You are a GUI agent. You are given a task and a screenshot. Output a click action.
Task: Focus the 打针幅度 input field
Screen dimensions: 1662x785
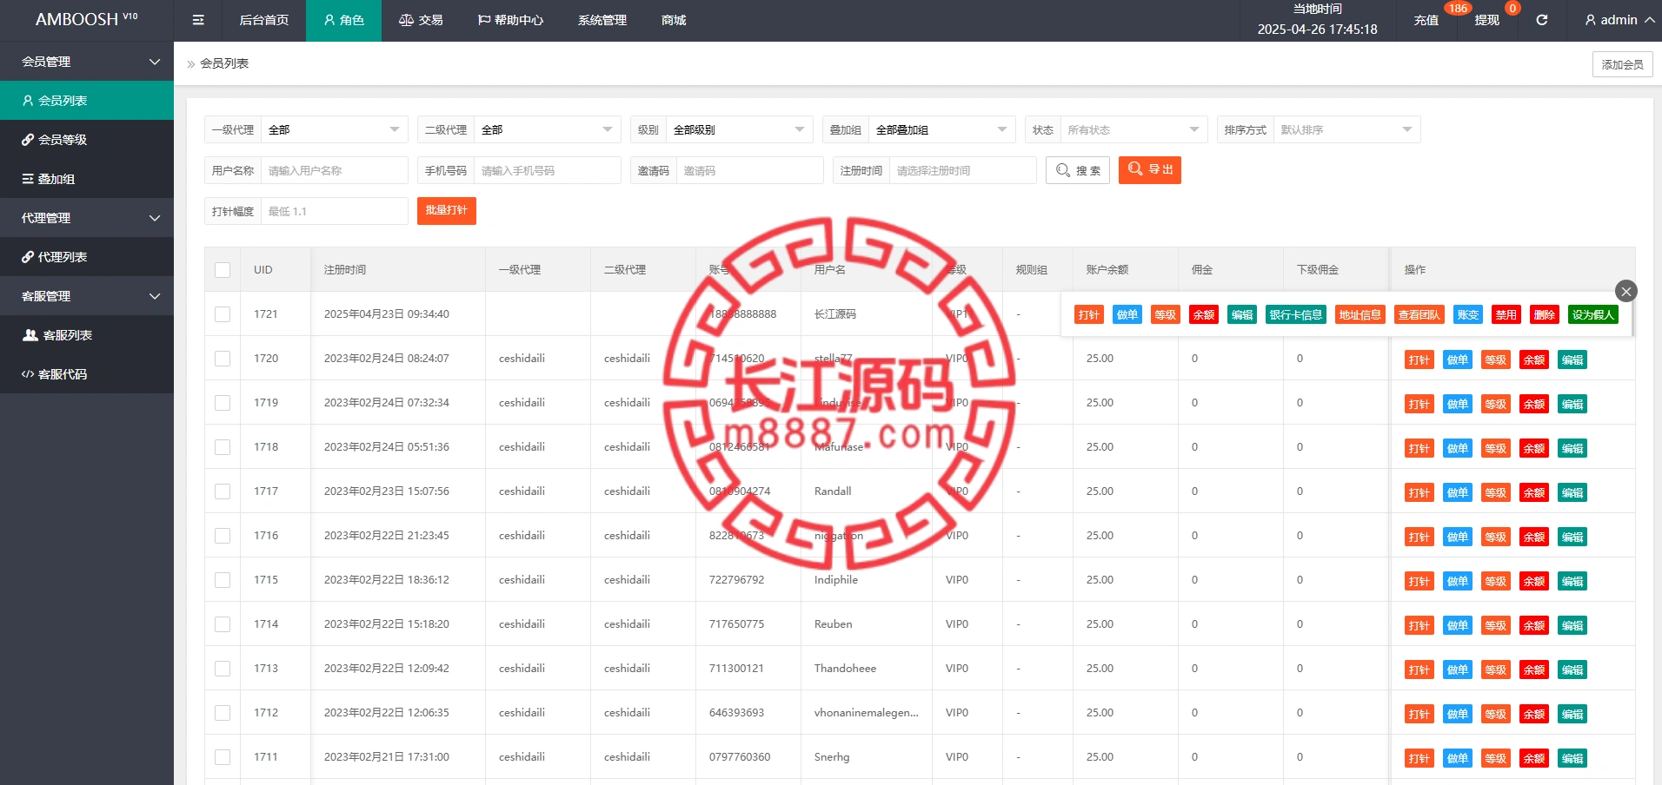335,211
